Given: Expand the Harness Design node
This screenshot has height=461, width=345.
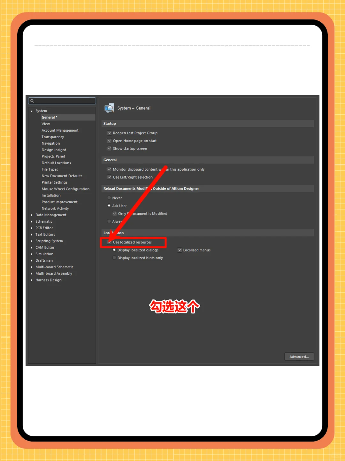Looking at the screenshot, I should tap(31, 280).
